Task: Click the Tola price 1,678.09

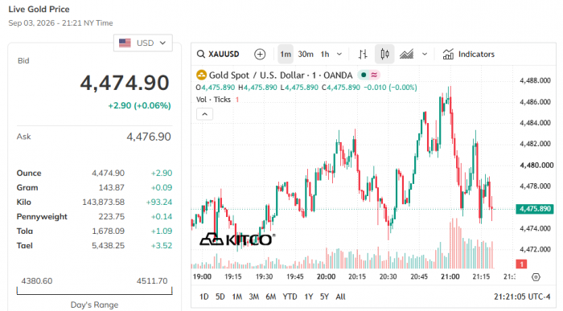Action: [x=108, y=231]
